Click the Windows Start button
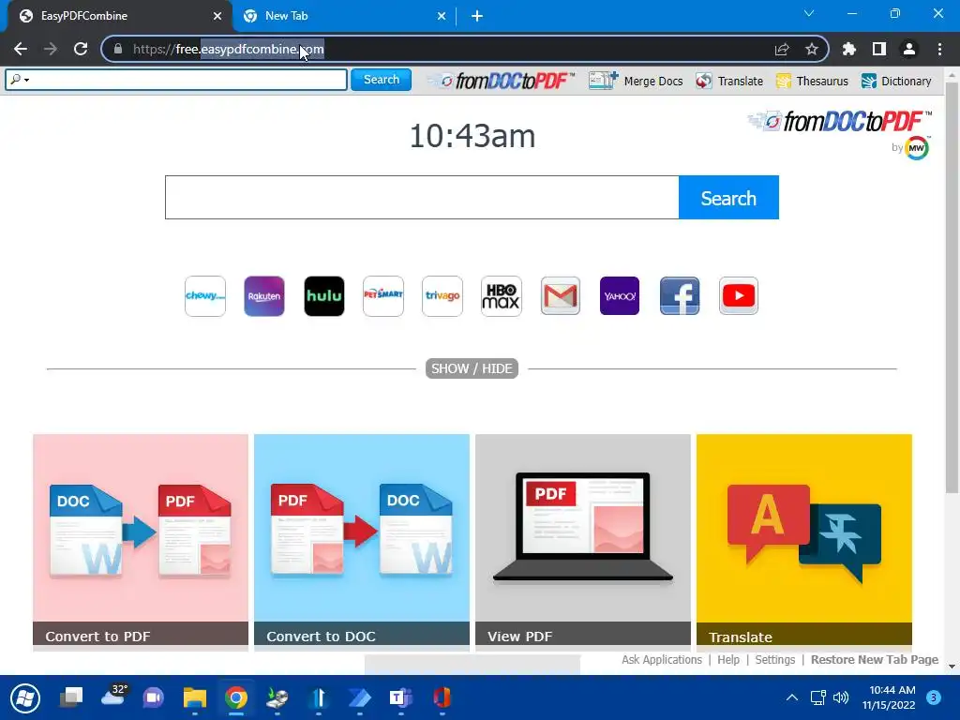 25,697
